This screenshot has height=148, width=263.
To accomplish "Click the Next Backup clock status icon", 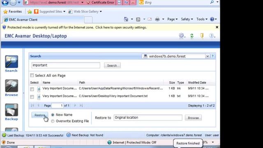I will tap(69, 135).
